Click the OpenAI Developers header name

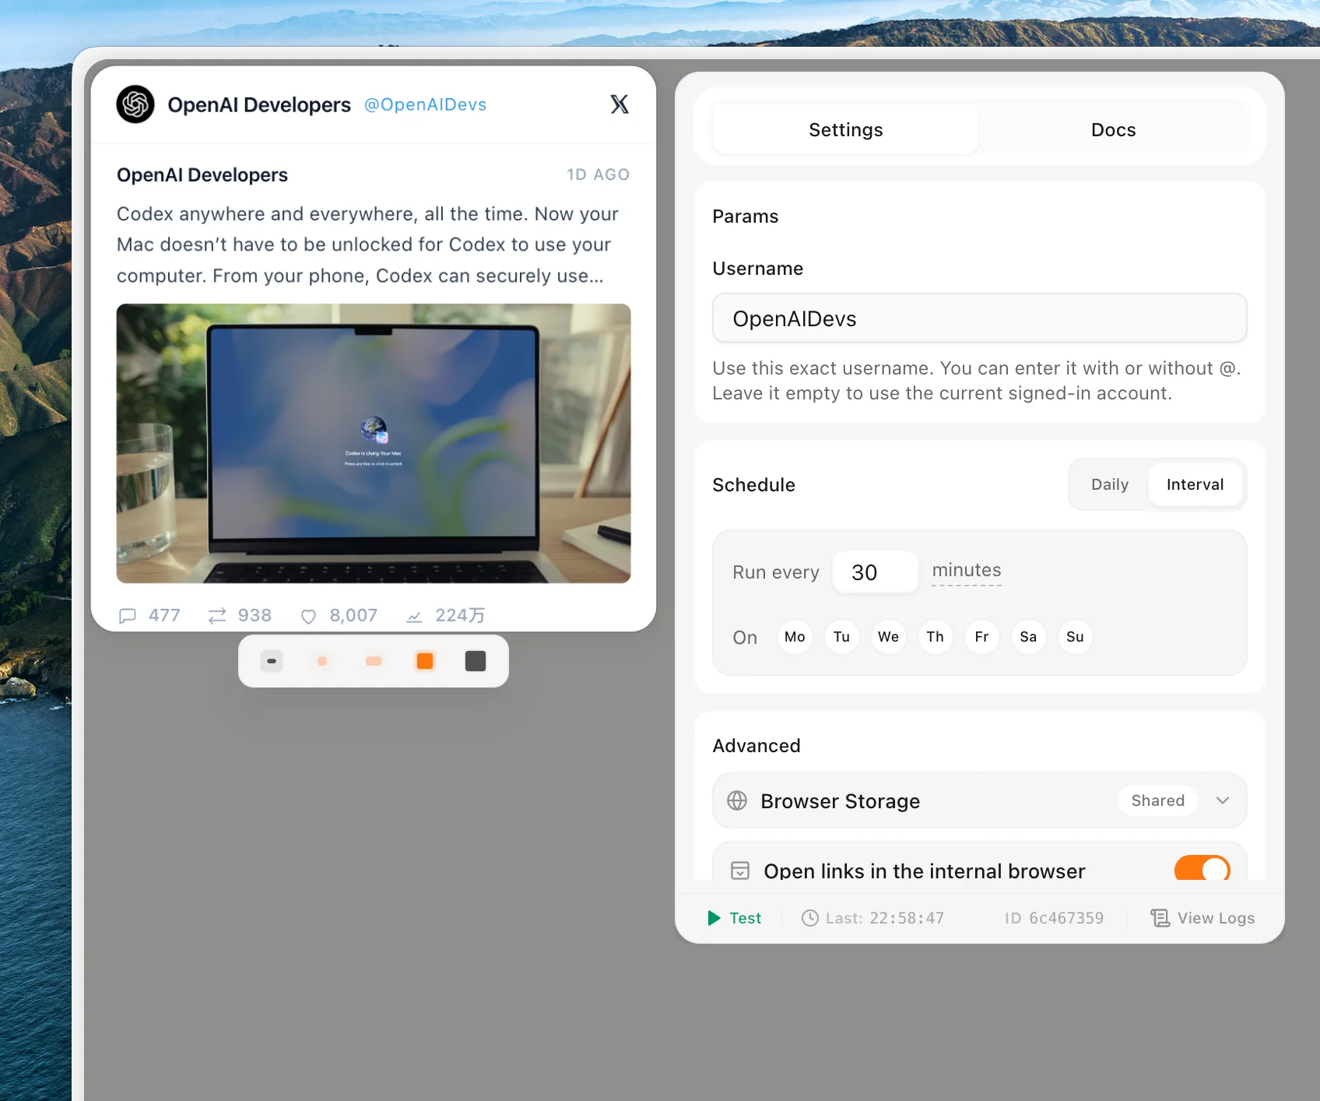(259, 104)
